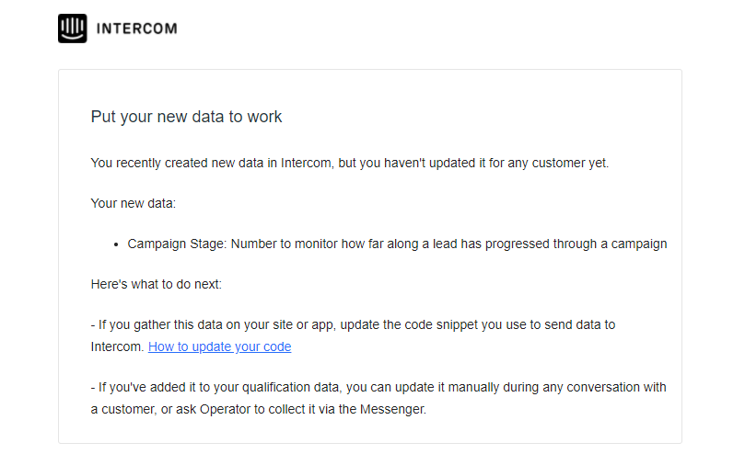This screenshot has height=454, width=745.
Task: Click the word 'Intercom' in the first sentence
Action: (306, 164)
